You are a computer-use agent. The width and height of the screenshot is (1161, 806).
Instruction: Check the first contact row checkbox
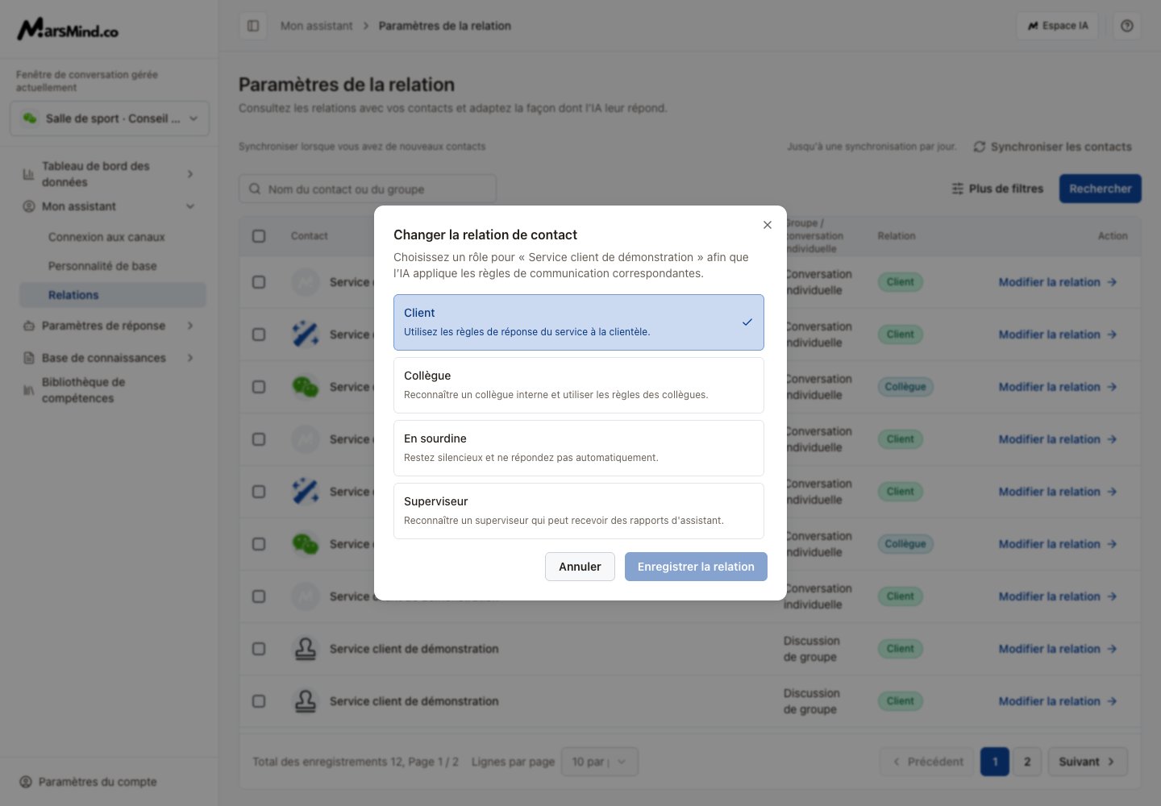point(259,282)
